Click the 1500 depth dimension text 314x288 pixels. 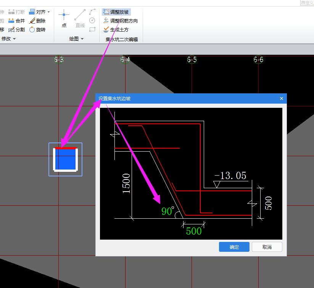126,183
